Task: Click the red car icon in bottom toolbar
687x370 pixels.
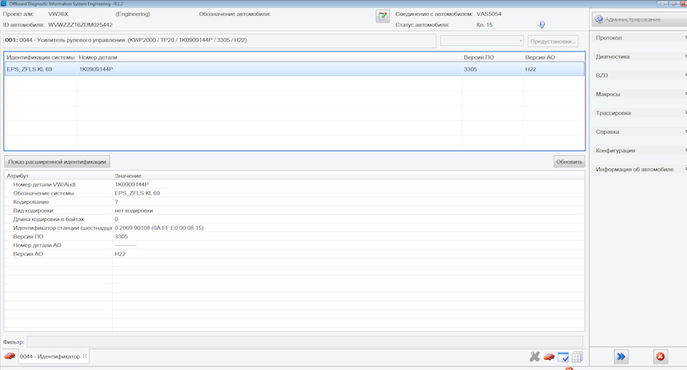Action: click(549, 357)
